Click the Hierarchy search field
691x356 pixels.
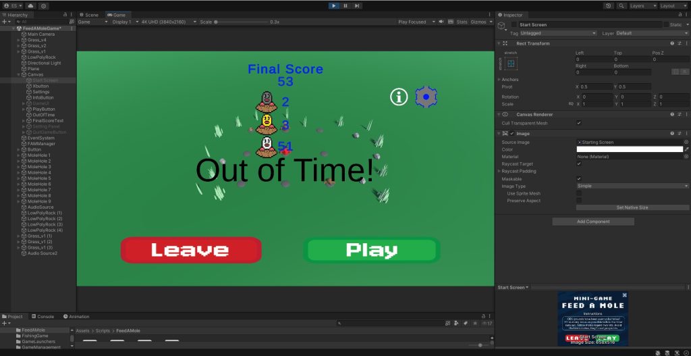click(x=41, y=22)
